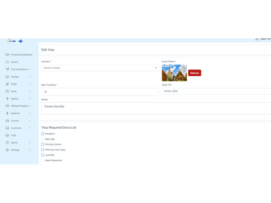Click the Hotel sidebar icon

click(x=7, y=91)
